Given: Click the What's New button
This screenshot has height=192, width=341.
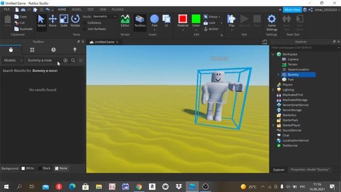Looking at the screenshot, I should coord(292,10).
